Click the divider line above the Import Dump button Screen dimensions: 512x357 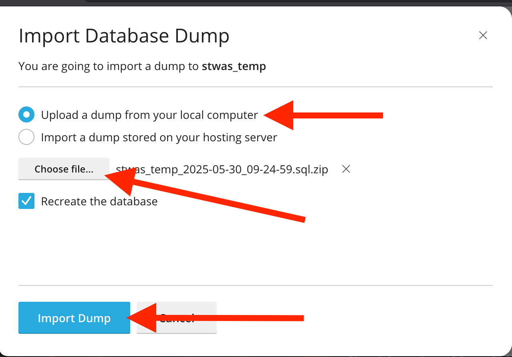click(255, 285)
